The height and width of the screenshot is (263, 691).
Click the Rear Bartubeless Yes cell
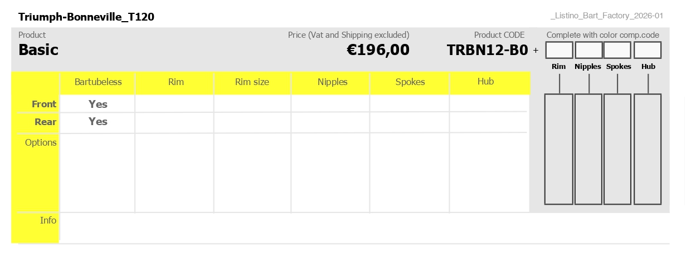click(x=98, y=122)
